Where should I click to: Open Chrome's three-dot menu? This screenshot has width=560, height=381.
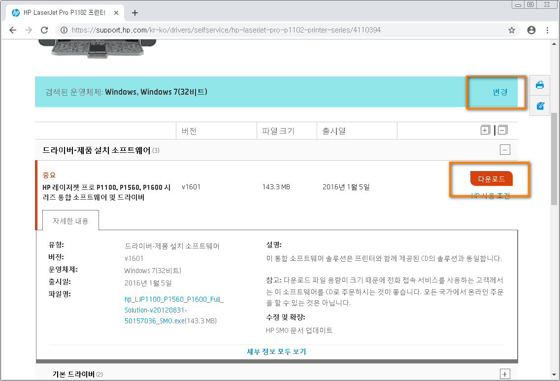(547, 30)
